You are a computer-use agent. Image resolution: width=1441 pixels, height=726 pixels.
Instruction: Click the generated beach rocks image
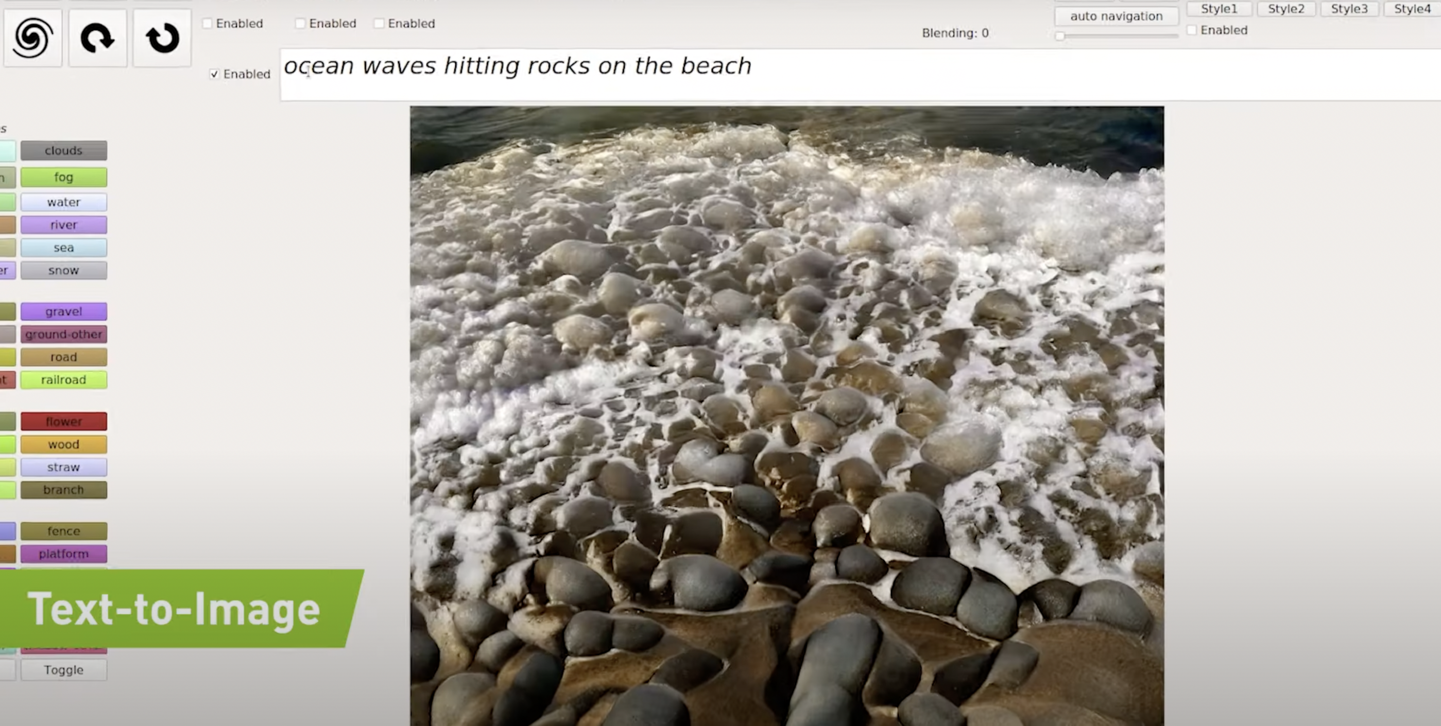tap(786, 416)
